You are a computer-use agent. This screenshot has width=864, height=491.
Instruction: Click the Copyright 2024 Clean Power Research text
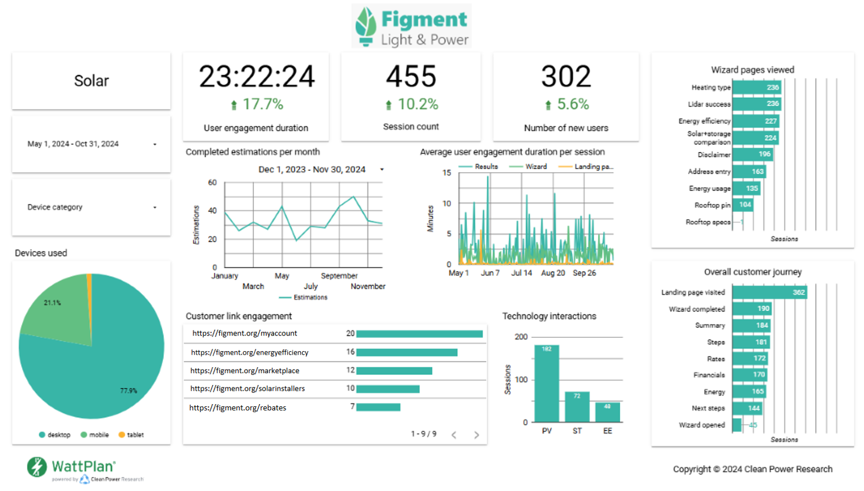pos(753,469)
